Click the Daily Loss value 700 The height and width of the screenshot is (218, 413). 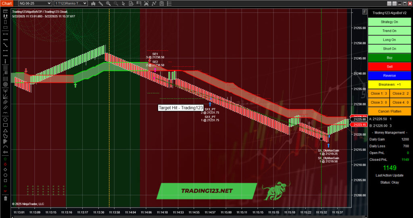coord(406,146)
